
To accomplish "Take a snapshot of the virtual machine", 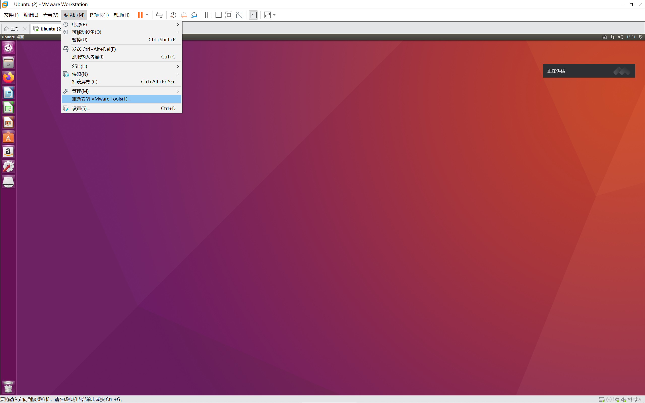I will tap(173, 15).
